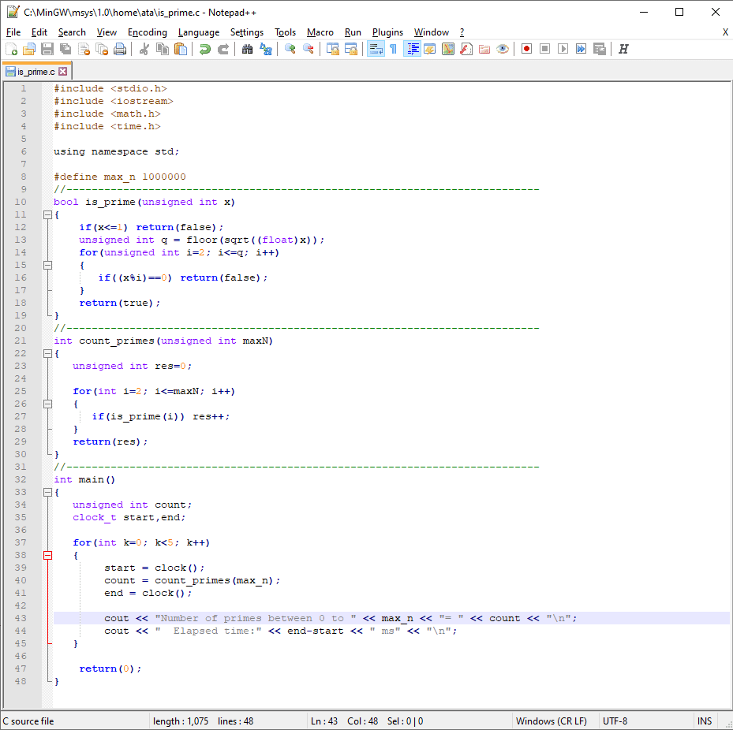Close the is_prime.c tab with red X
Image resolution: width=733 pixels, height=730 pixels.
62,72
